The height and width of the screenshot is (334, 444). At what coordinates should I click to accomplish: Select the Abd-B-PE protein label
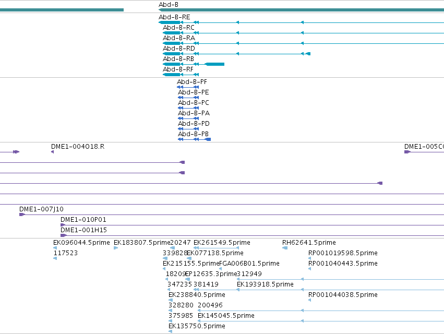point(193,92)
